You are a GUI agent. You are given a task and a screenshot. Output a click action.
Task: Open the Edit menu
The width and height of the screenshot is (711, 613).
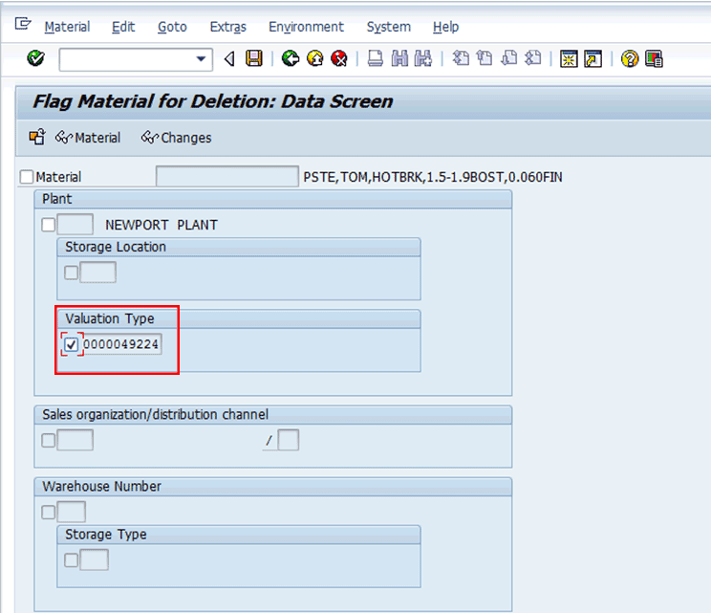123,27
